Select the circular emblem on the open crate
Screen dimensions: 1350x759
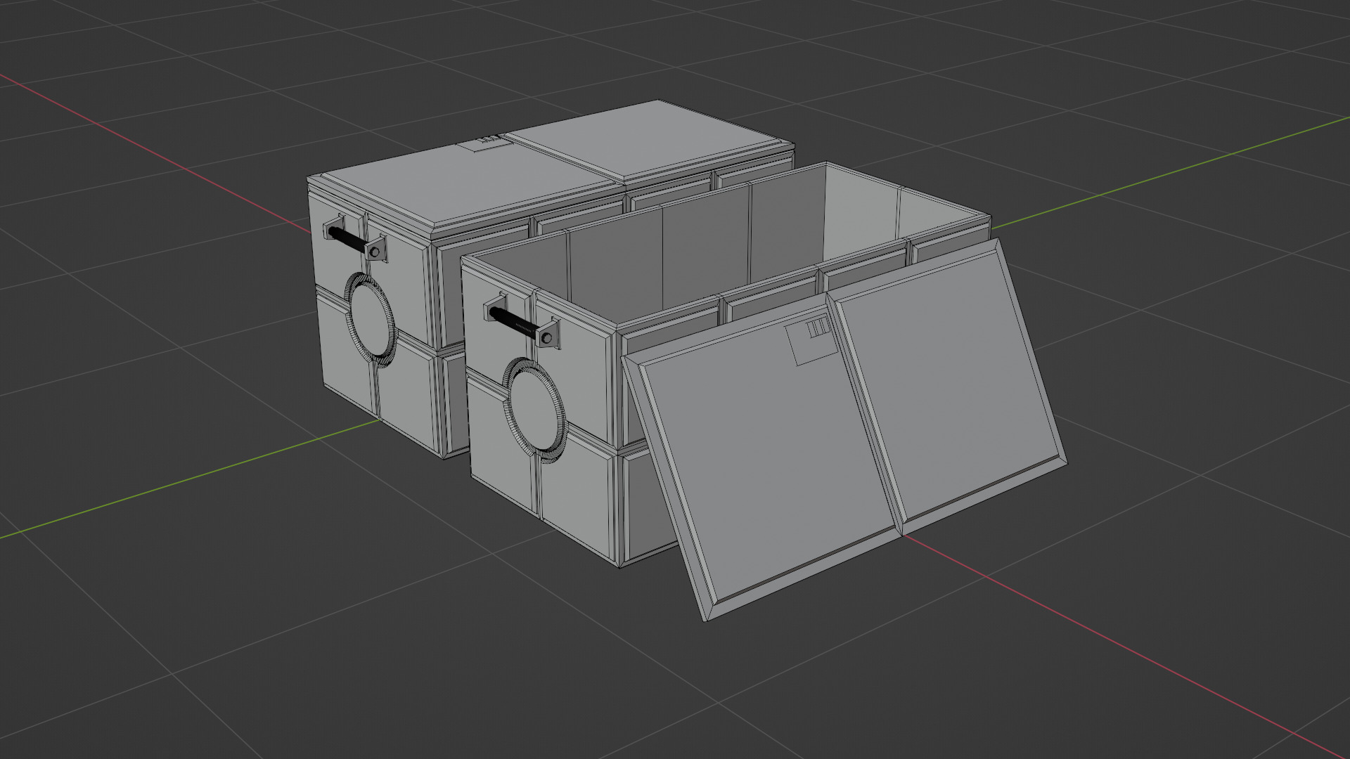(x=534, y=409)
